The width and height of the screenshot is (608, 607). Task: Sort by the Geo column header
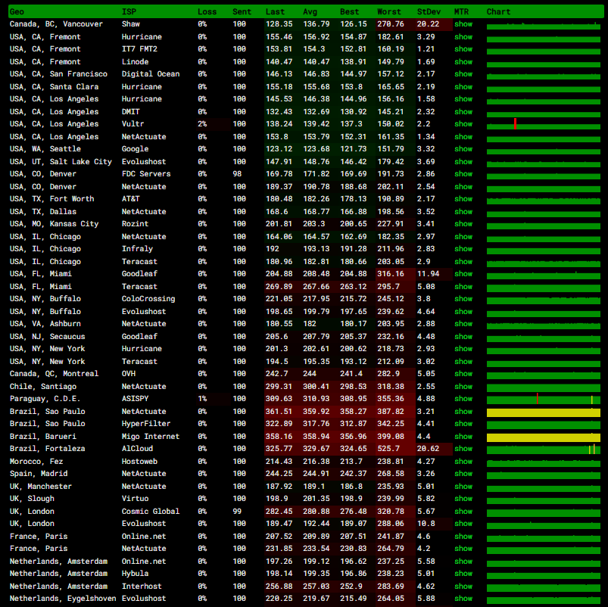coord(17,12)
